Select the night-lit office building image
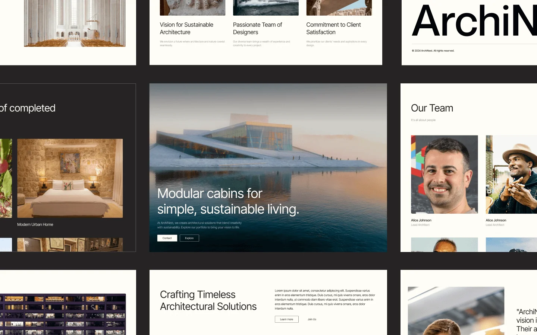Image resolution: width=537 pixels, height=335 pixels. (63, 314)
